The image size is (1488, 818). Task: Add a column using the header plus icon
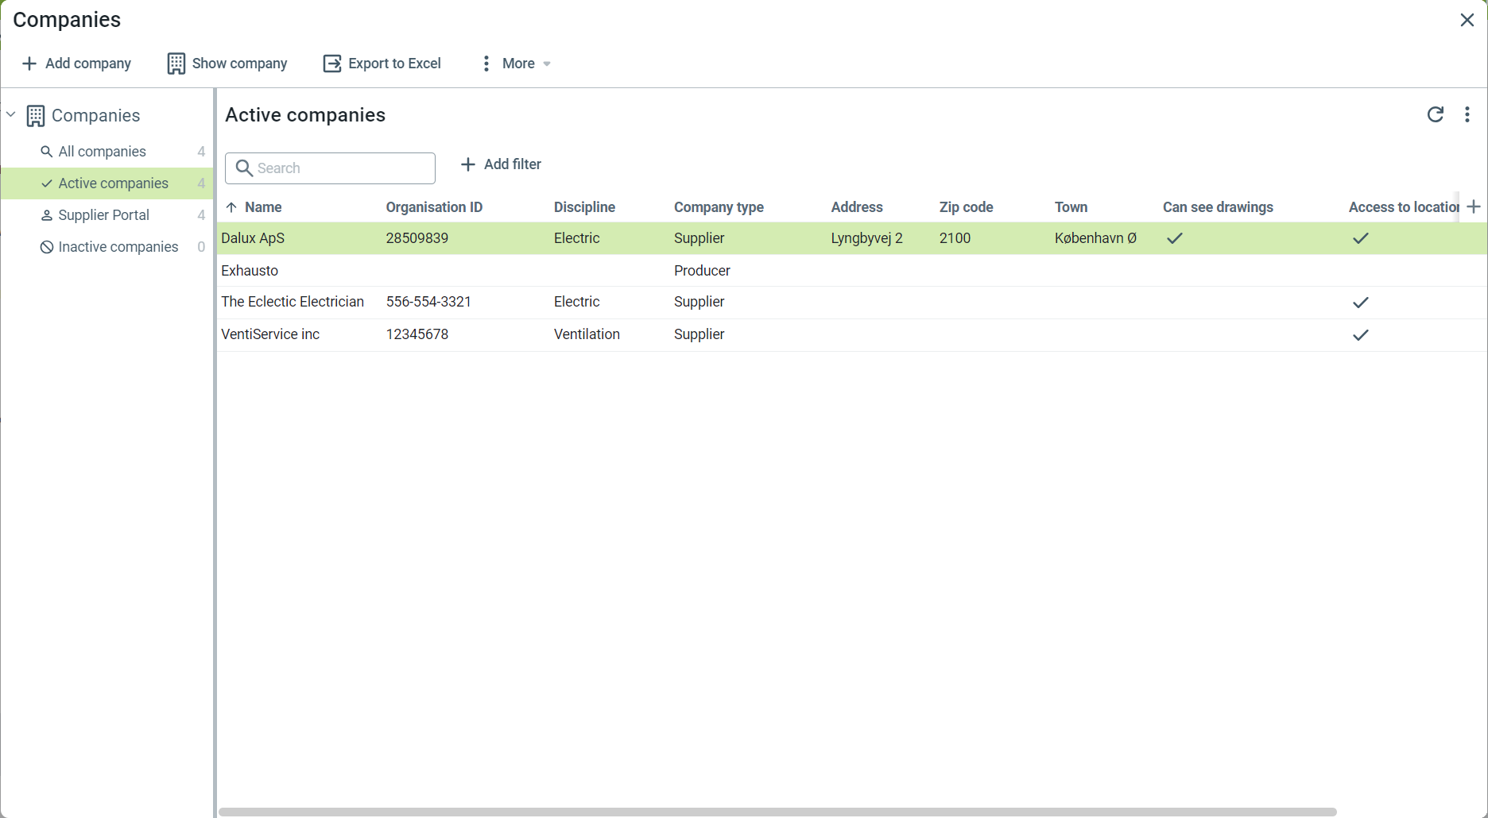1474,207
